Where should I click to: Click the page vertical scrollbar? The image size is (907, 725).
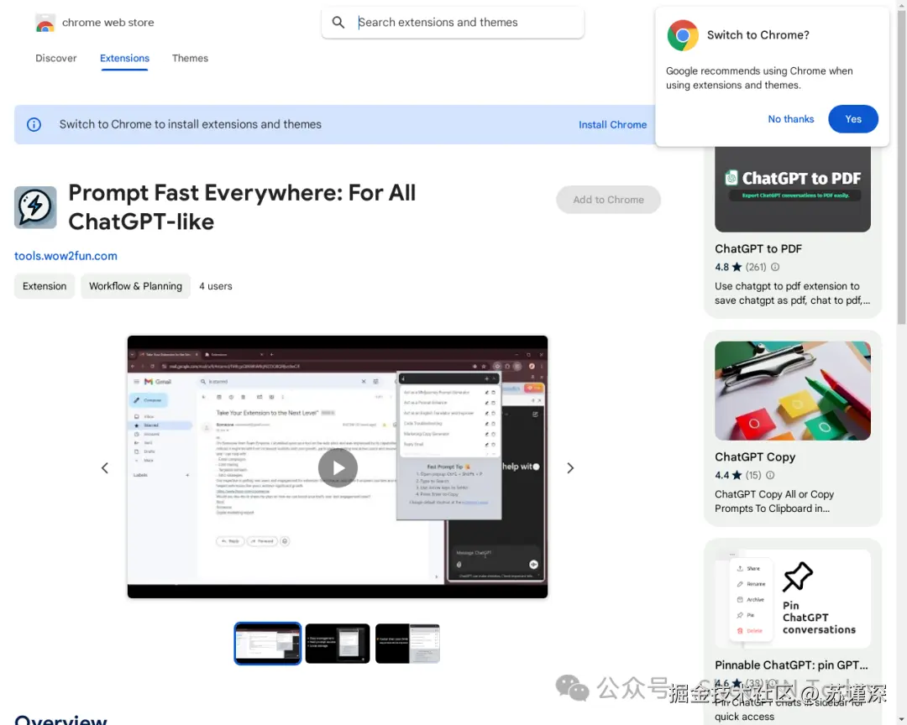[901, 168]
